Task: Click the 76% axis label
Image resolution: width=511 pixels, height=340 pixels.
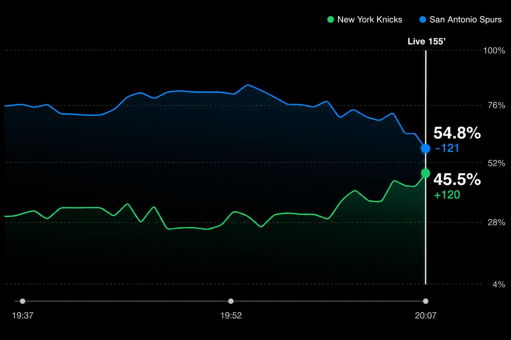Action: [496, 105]
